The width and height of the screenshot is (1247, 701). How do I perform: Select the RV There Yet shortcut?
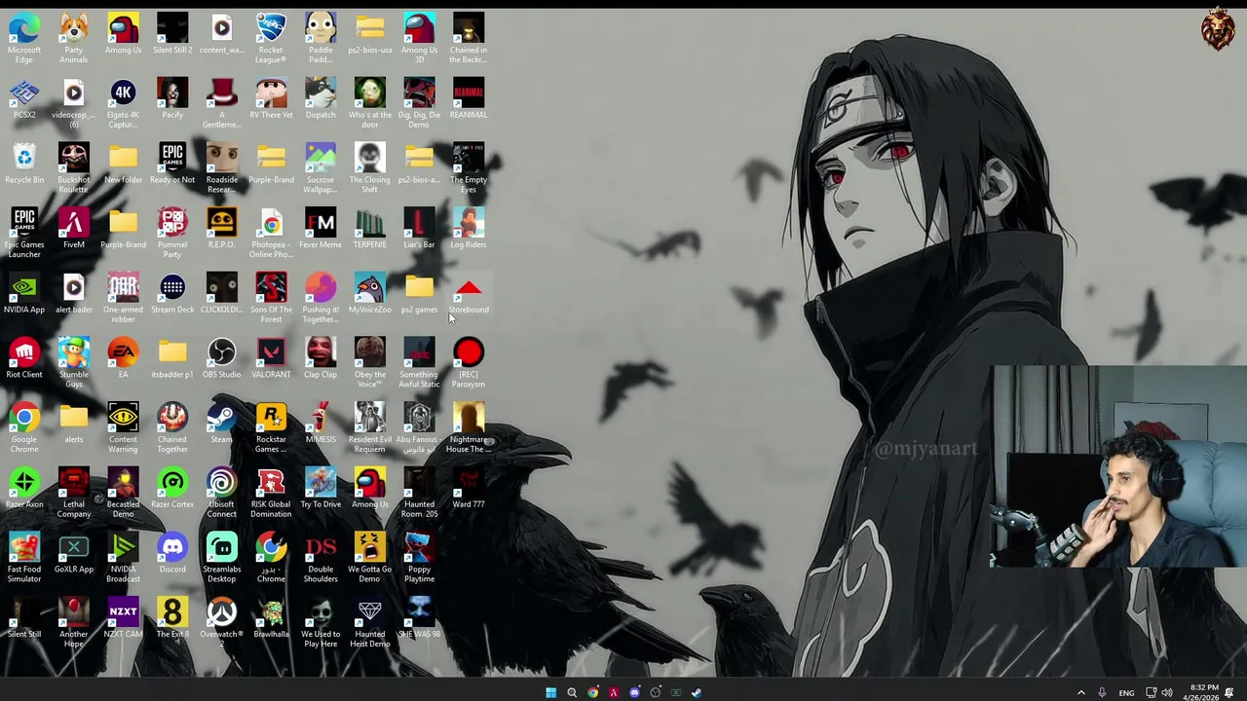271,99
